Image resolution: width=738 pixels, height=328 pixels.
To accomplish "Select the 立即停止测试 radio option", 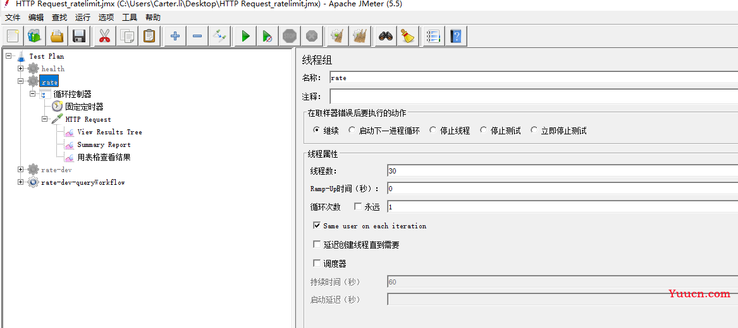I will [534, 131].
